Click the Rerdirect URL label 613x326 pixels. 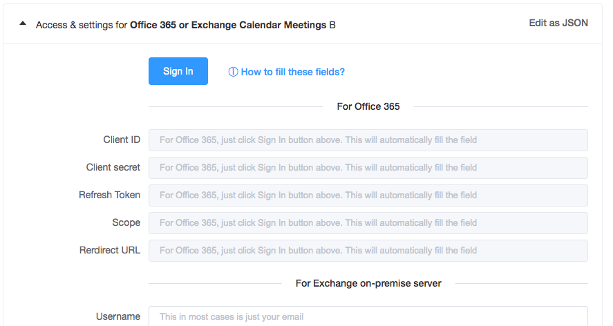coord(110,250)
